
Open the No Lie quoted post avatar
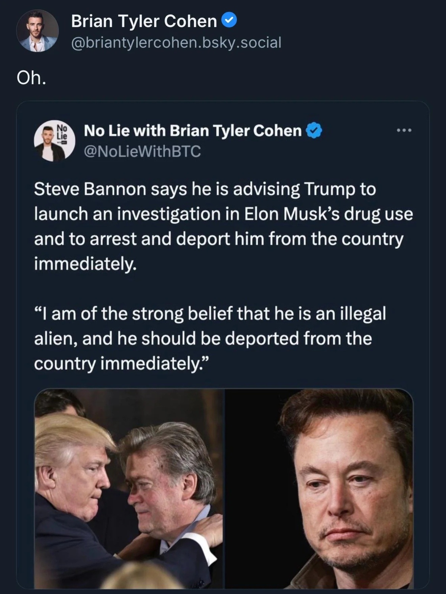point(54,141)
